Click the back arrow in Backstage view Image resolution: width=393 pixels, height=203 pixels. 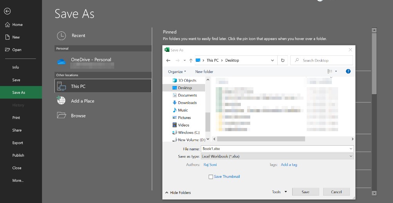7,11
